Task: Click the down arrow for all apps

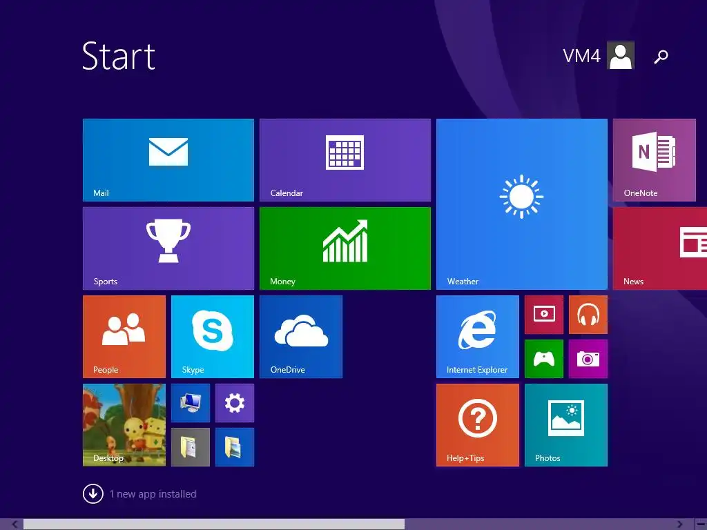Action: pos(93,494)
